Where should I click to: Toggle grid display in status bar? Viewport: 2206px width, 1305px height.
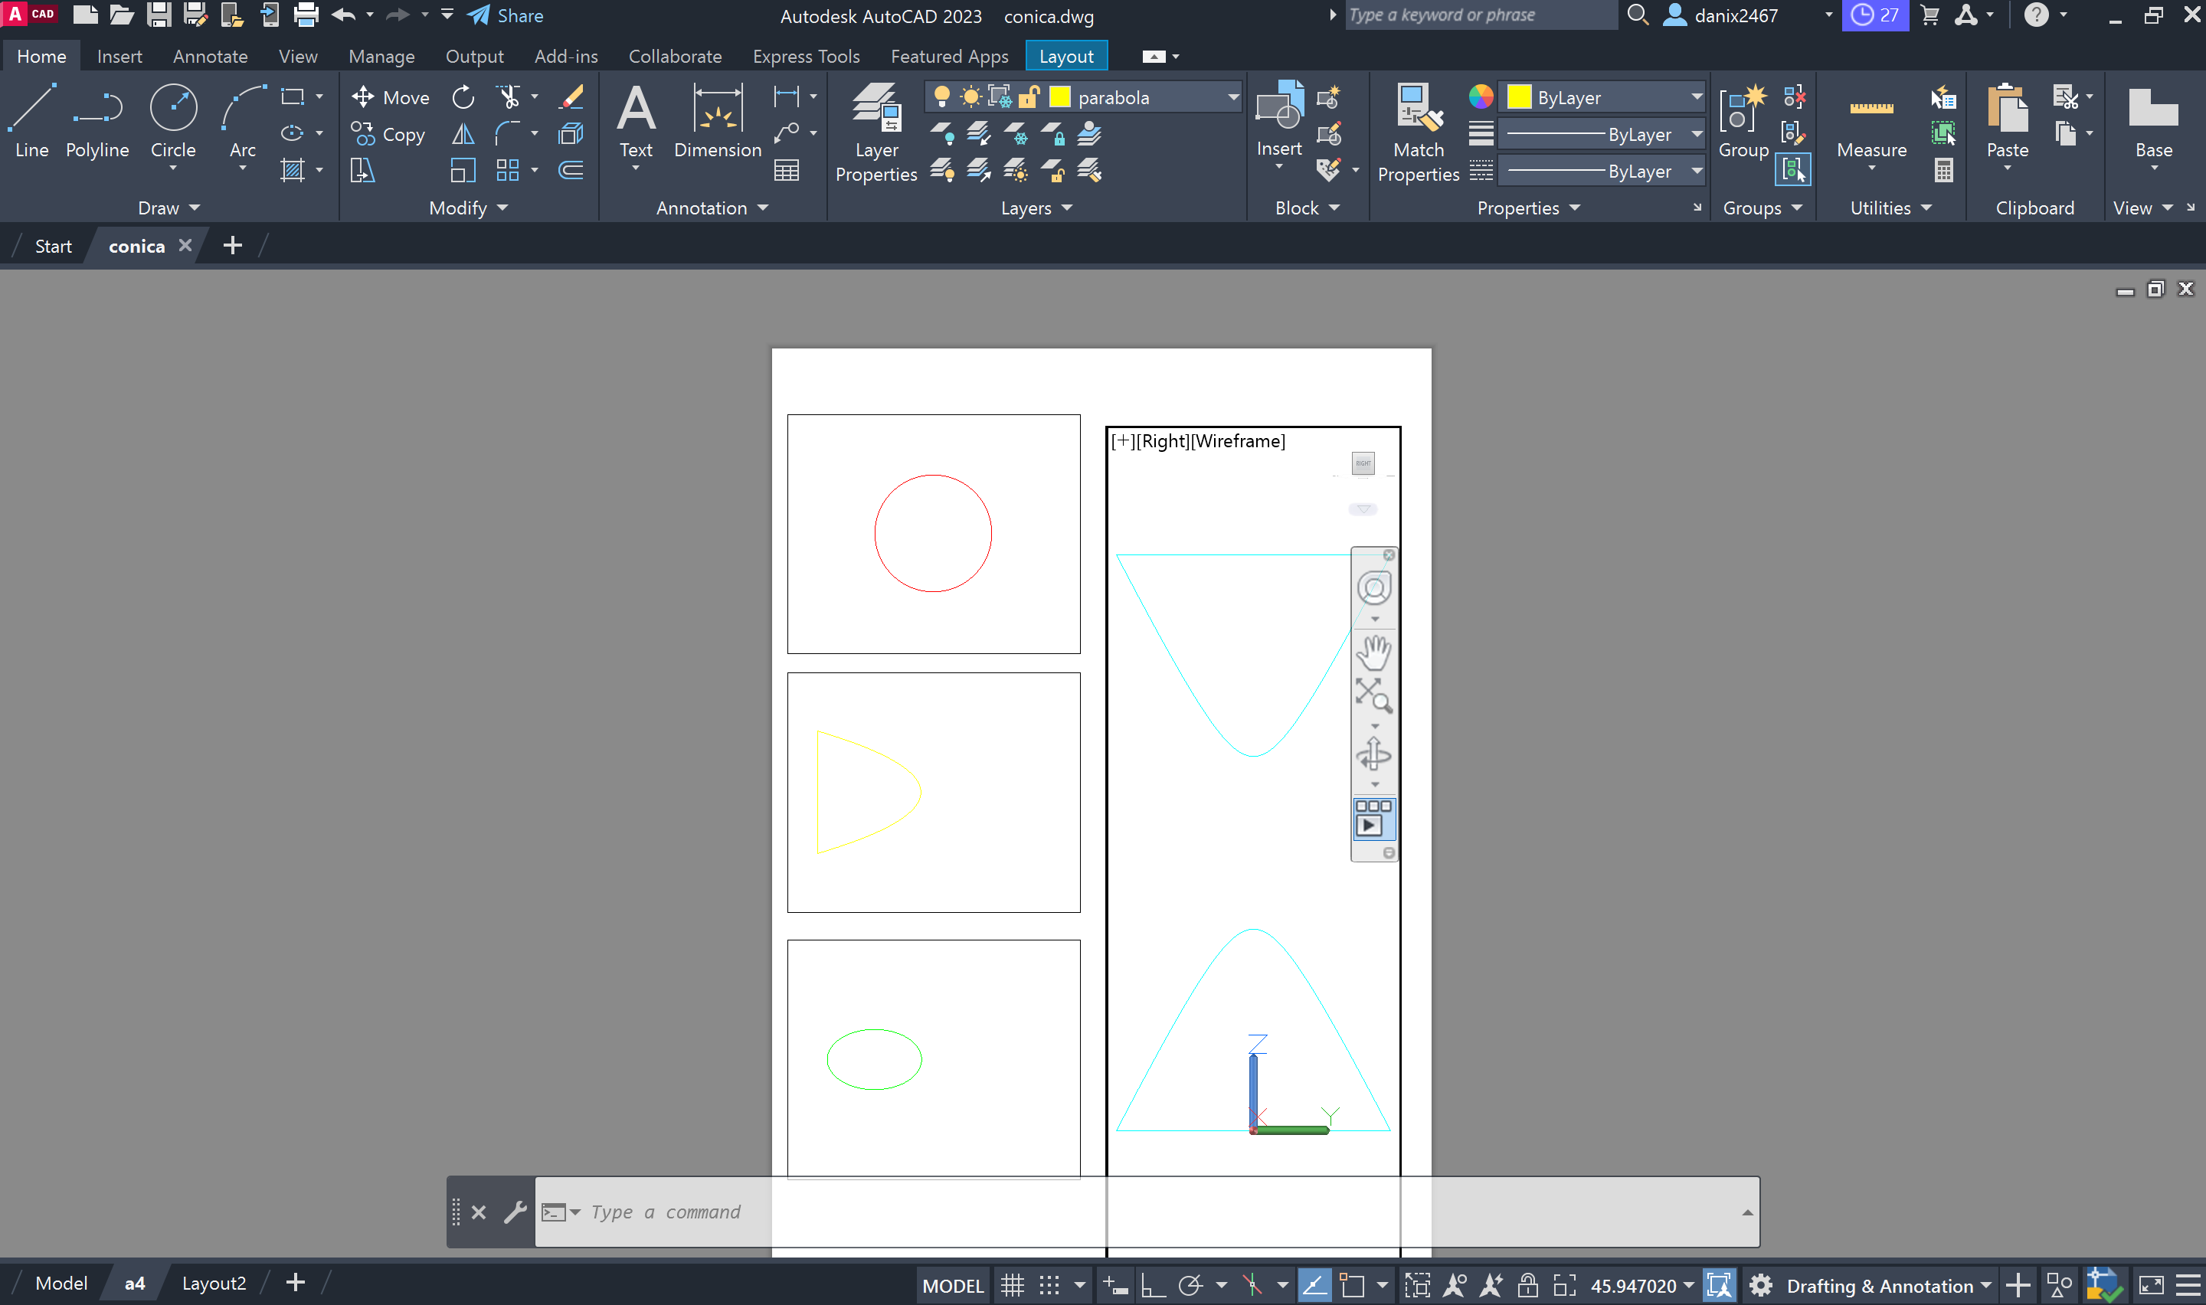click(x=1013, y=1286)
